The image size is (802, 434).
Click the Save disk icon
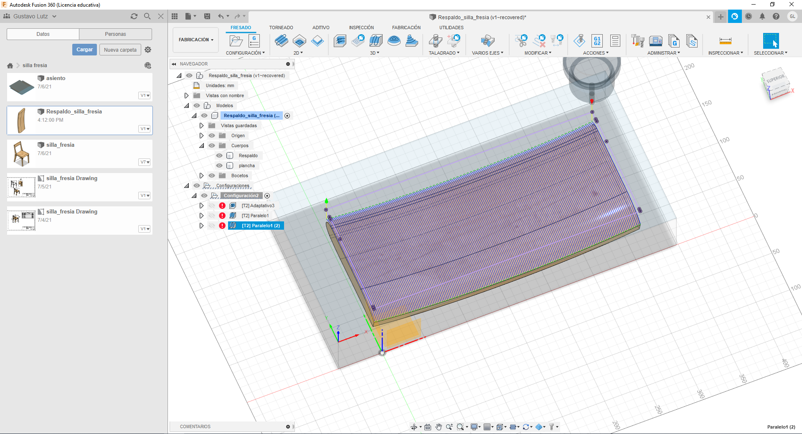[x=207, y=16]
